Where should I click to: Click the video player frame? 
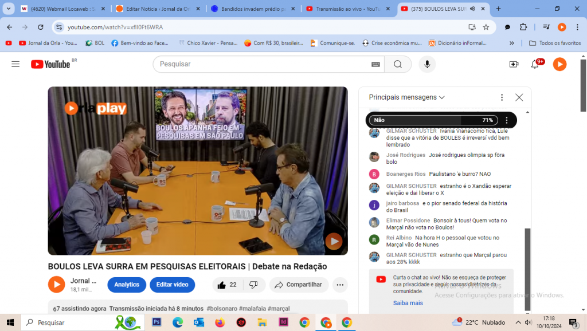pos(198,171)
